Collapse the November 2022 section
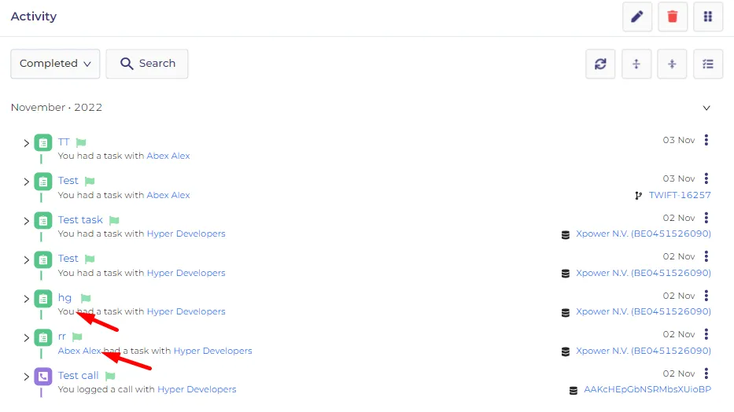The height and width of the screenshot is (412, 734). point(706,108)
